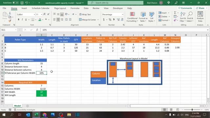Toggle the AutoSave switch
The width and height of the screenshot is (210, 118).
tap(15, 3)
